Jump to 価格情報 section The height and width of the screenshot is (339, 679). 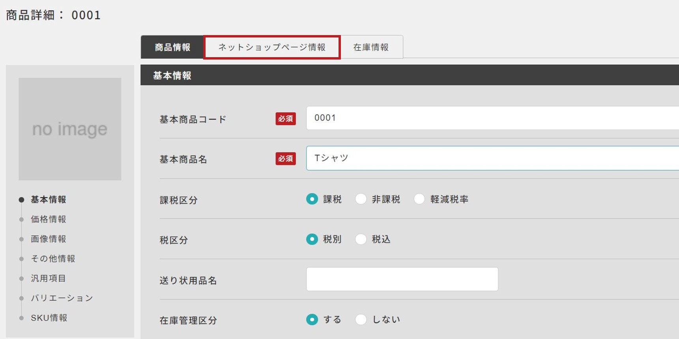[x=49, y=219]
